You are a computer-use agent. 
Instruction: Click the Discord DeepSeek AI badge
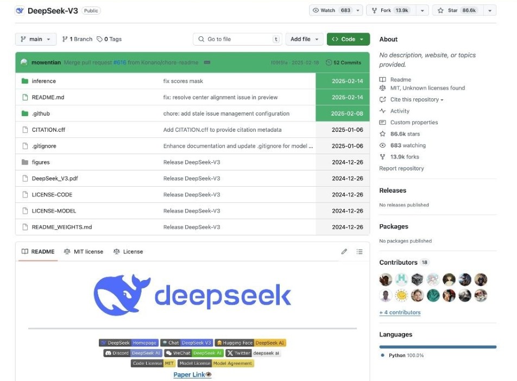click(133, 353)
